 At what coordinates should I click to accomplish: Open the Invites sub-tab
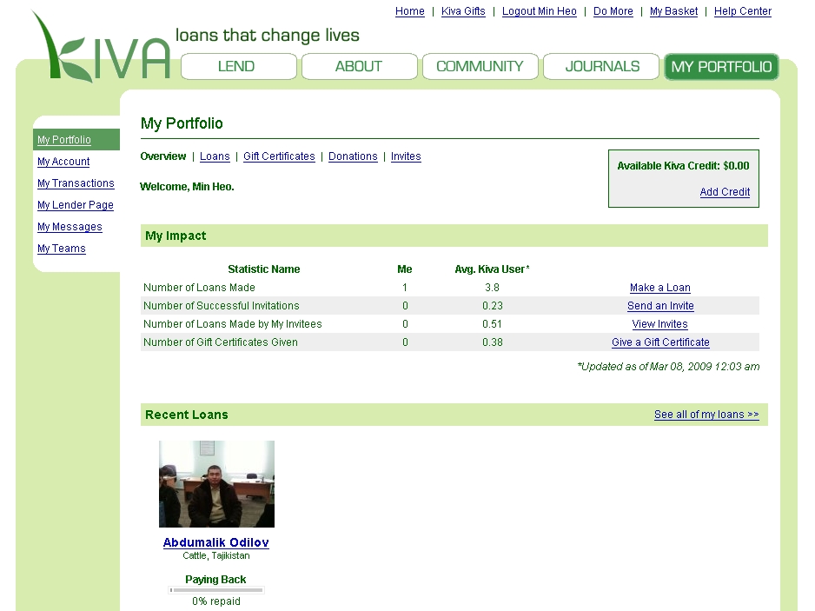click(x=406, y=156)
